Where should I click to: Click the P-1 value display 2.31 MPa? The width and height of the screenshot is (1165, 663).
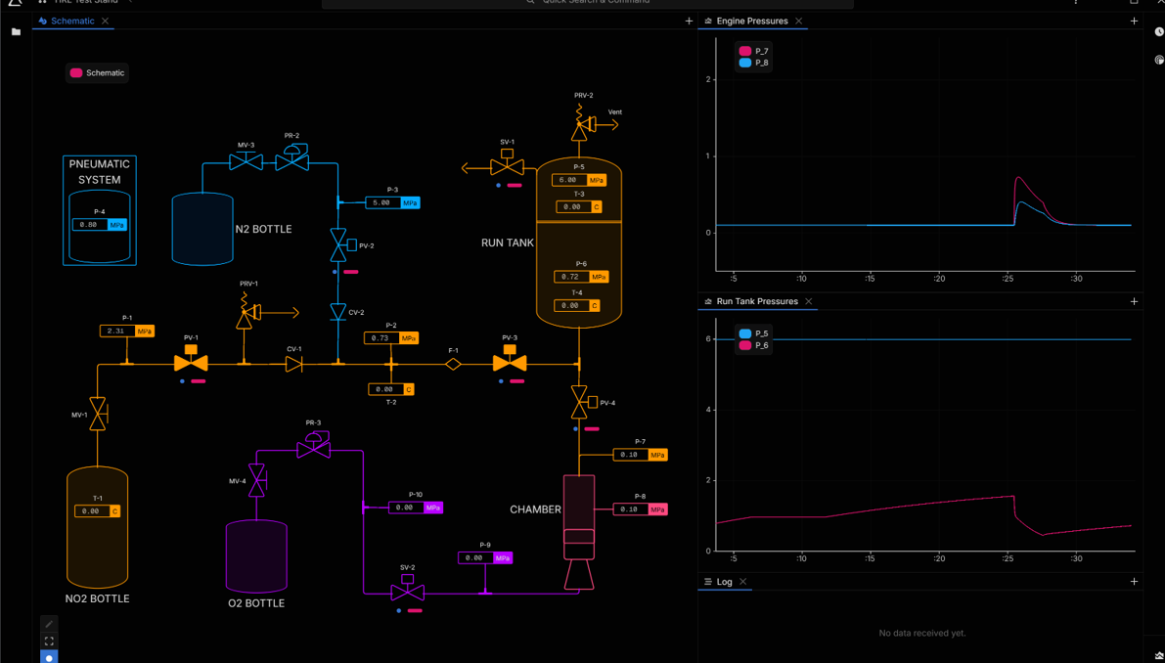click(x=127, y=331)
